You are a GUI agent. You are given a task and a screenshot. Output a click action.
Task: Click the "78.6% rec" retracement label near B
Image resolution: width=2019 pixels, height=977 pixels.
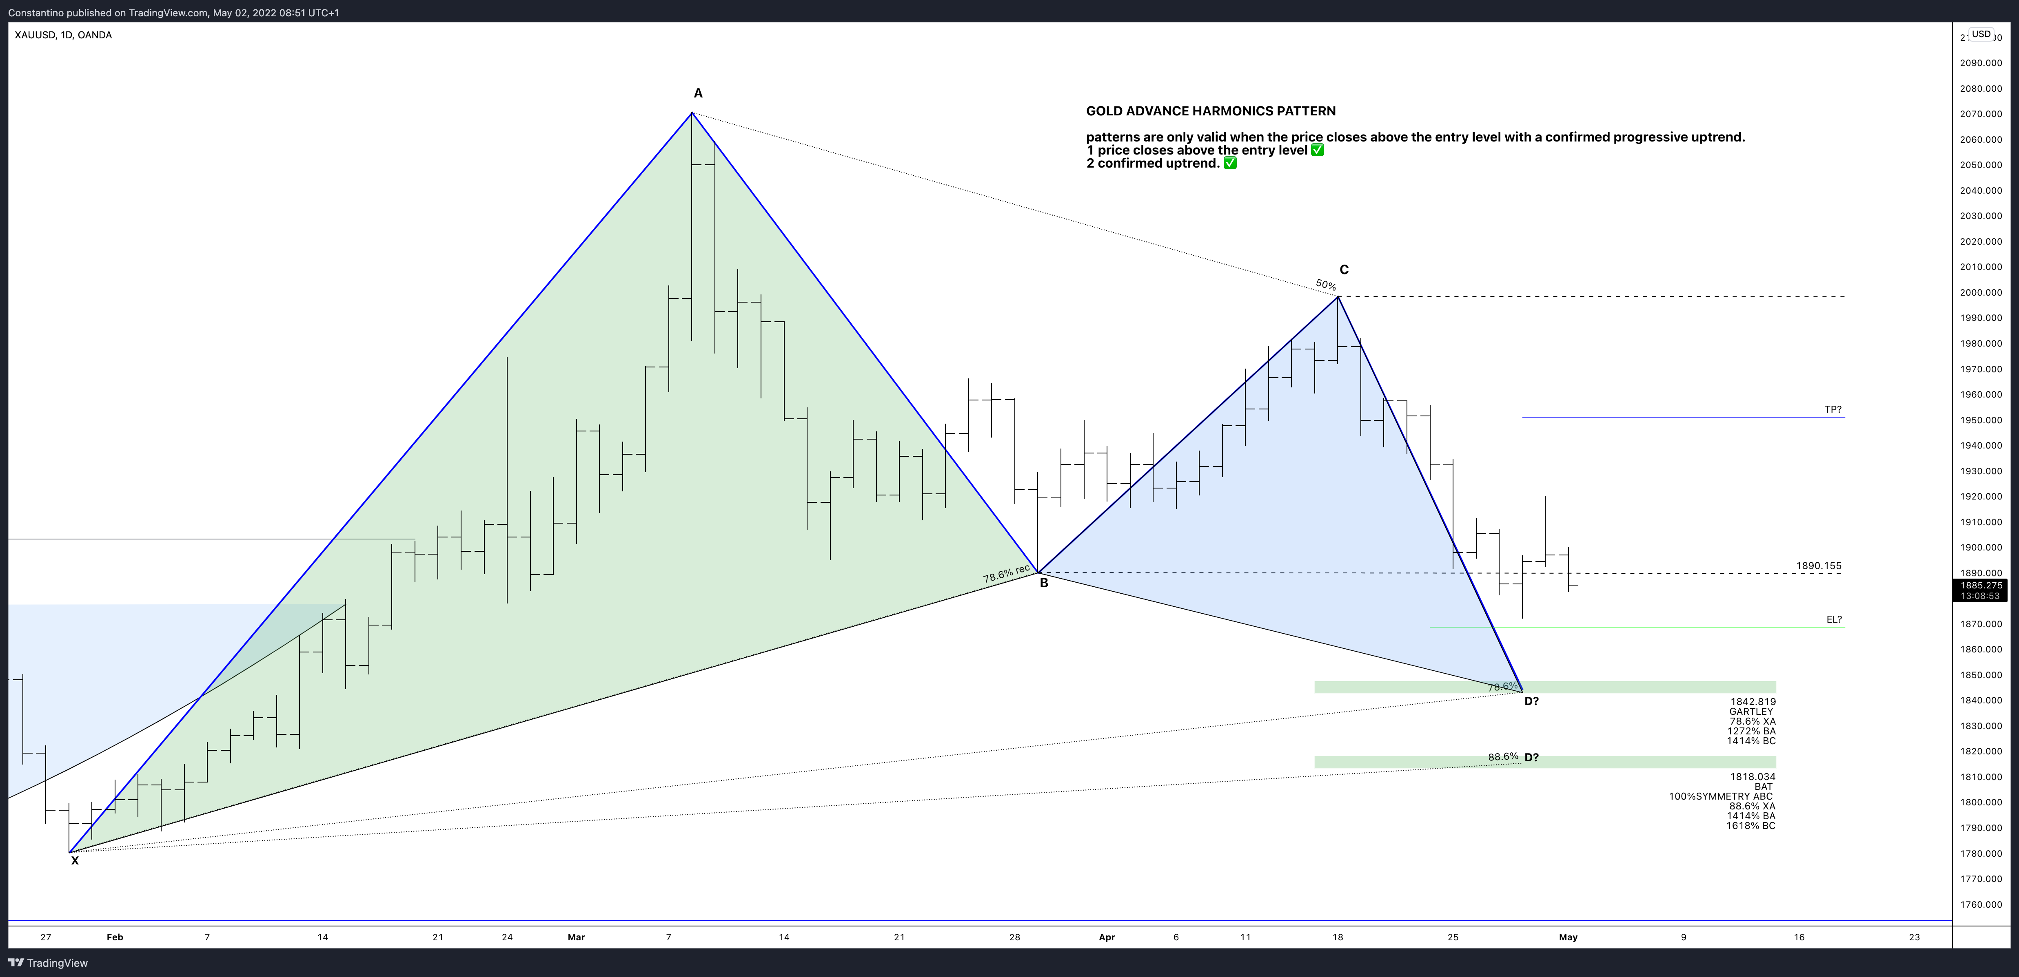[1006, 573]
